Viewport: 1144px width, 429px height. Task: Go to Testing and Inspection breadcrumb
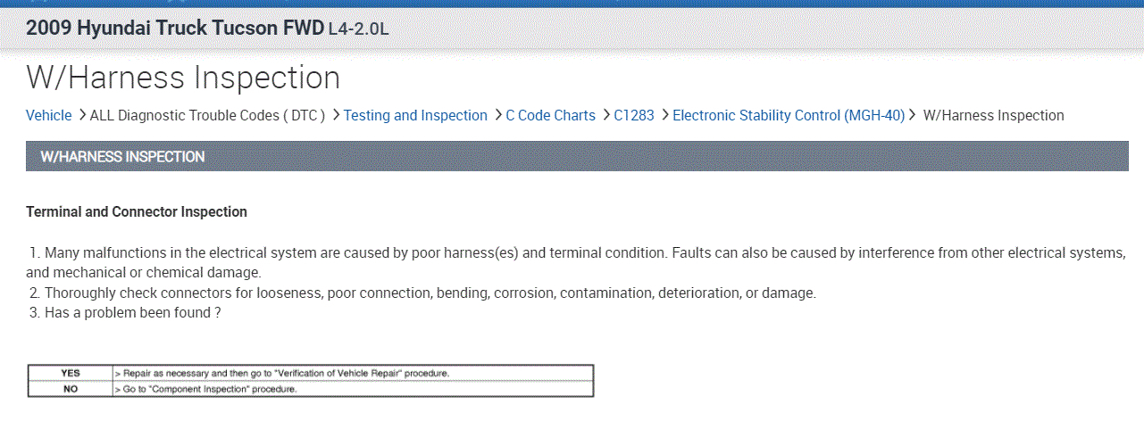pos(415,116)
